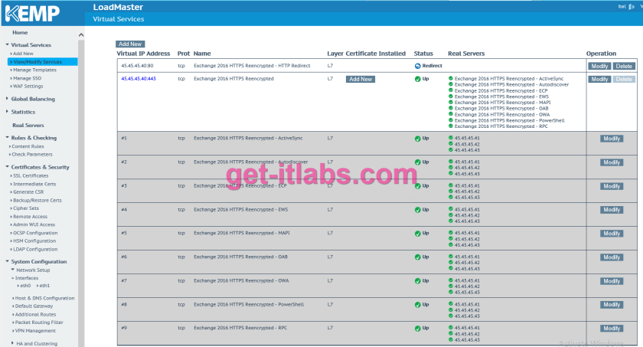643x347 pixels.
Task: Collapse the Virtual Services menu section
Action: pyautogui.click(x=7, y=44)
